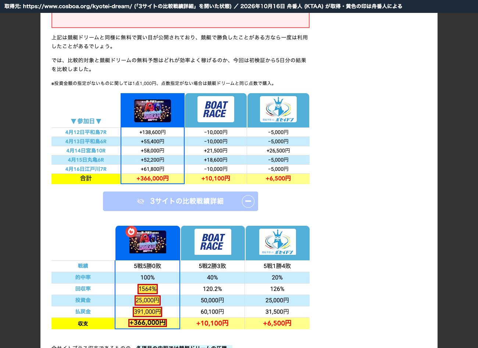Click the crossed-eye icon on comparison button
This screenshot has width=478, height=348.
[140, 201]
